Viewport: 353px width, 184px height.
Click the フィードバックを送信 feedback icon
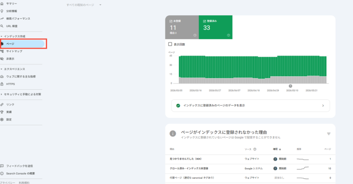(x=2, y=166)
